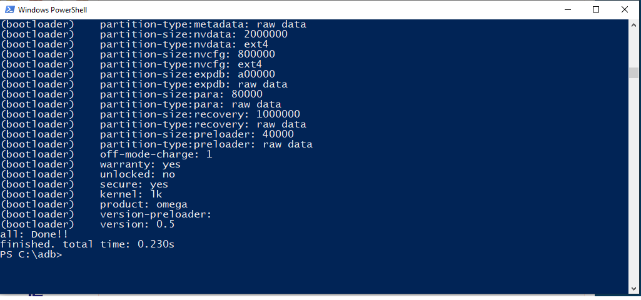Click the "version: 0.5" output line
641x300 pixels.
pyautogui.click(x=137, y=224)
